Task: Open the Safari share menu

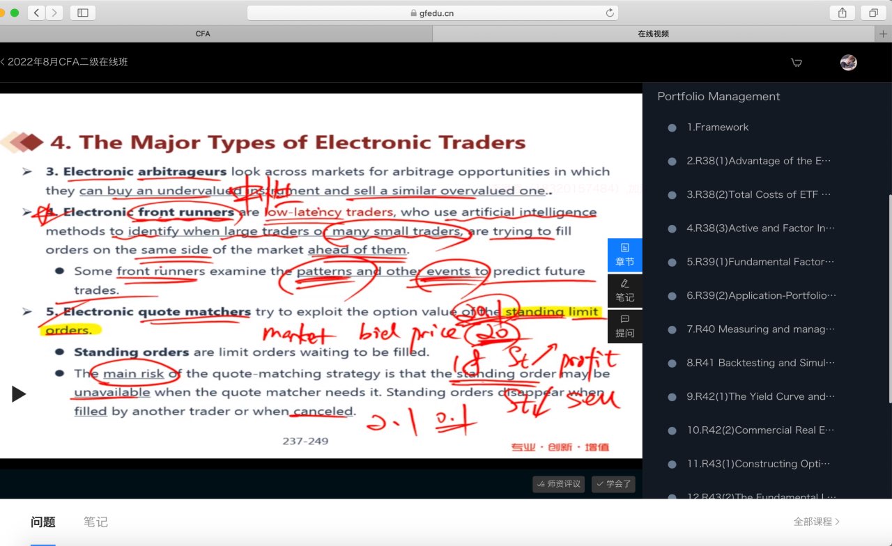Action: click(x=842, y=13)
